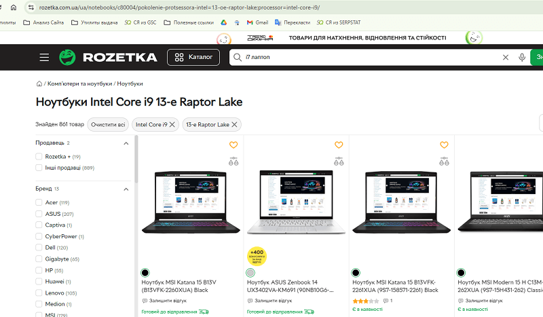Open Утилиты выдача bookmarks folder
The width and height of the screenshot is (543, 317).
[x=94, y=22]
